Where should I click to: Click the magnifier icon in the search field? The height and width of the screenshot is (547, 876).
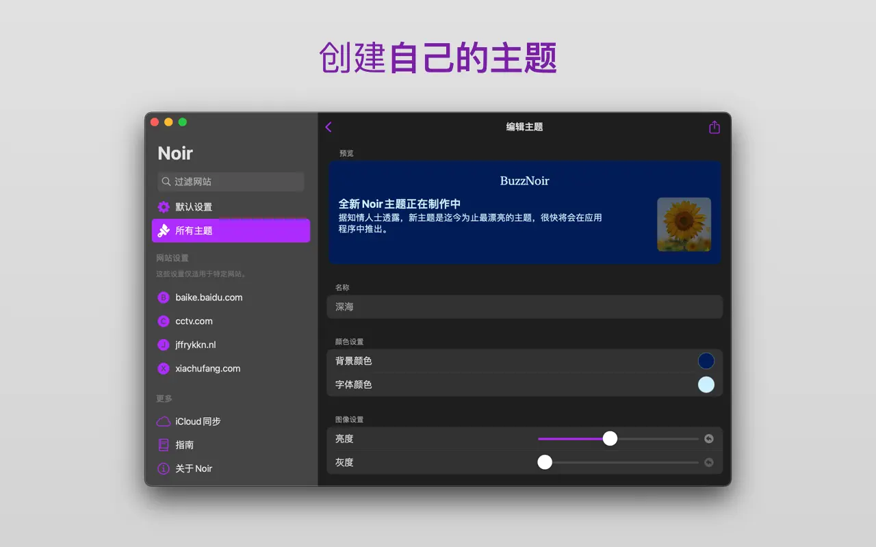[x=166, y=182]
